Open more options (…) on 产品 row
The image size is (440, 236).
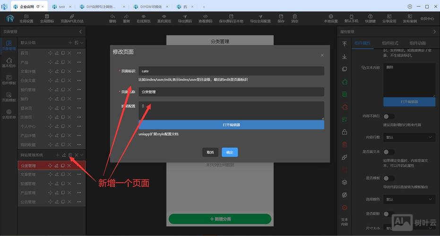(x=79, y=62)
